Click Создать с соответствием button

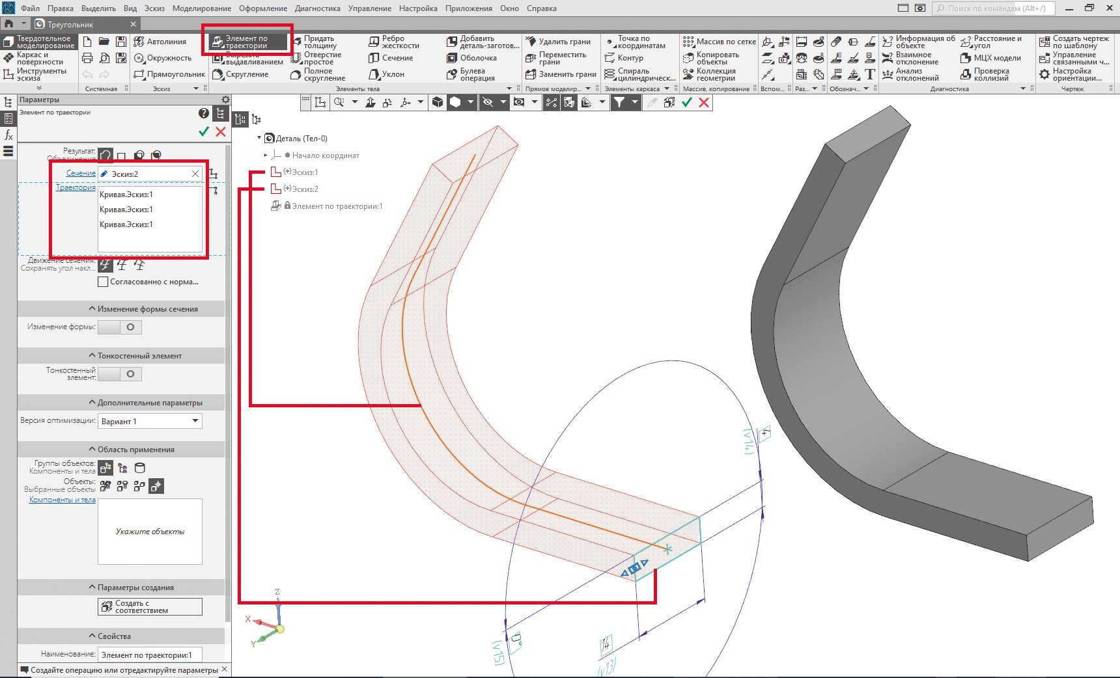(150, 607)
